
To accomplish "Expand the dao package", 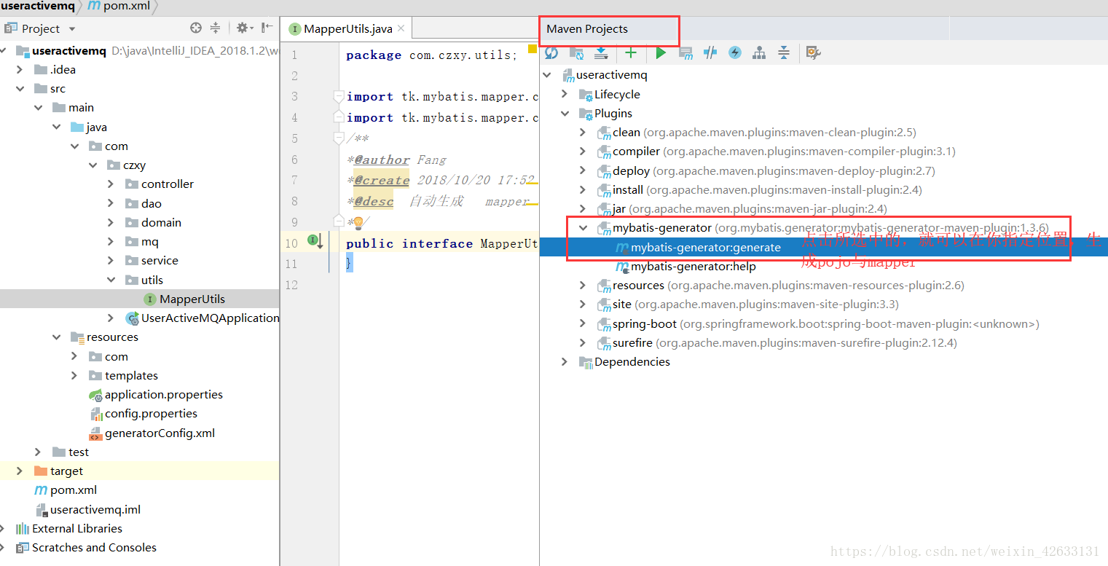I will point(111,203).
